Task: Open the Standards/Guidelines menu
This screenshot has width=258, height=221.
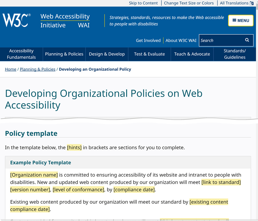Action: point(234,54)
